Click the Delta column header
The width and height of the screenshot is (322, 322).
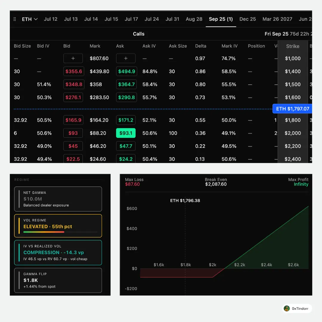(201, 46)
